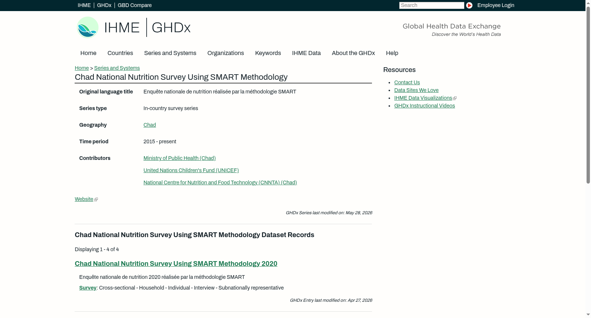Click the external icon after IHME Data Visualizations

pos(455,98)
